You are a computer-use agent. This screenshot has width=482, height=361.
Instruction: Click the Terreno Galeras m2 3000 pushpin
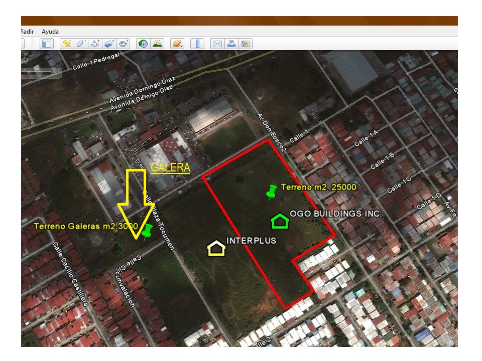[x=147, y=231]
